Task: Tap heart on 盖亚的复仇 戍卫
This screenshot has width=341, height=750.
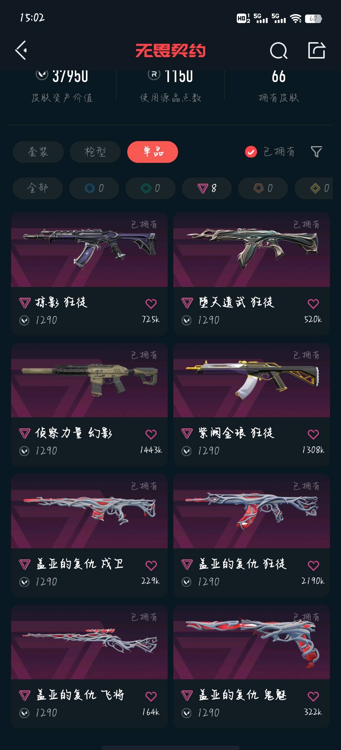Action: click(x=151, y=565)
